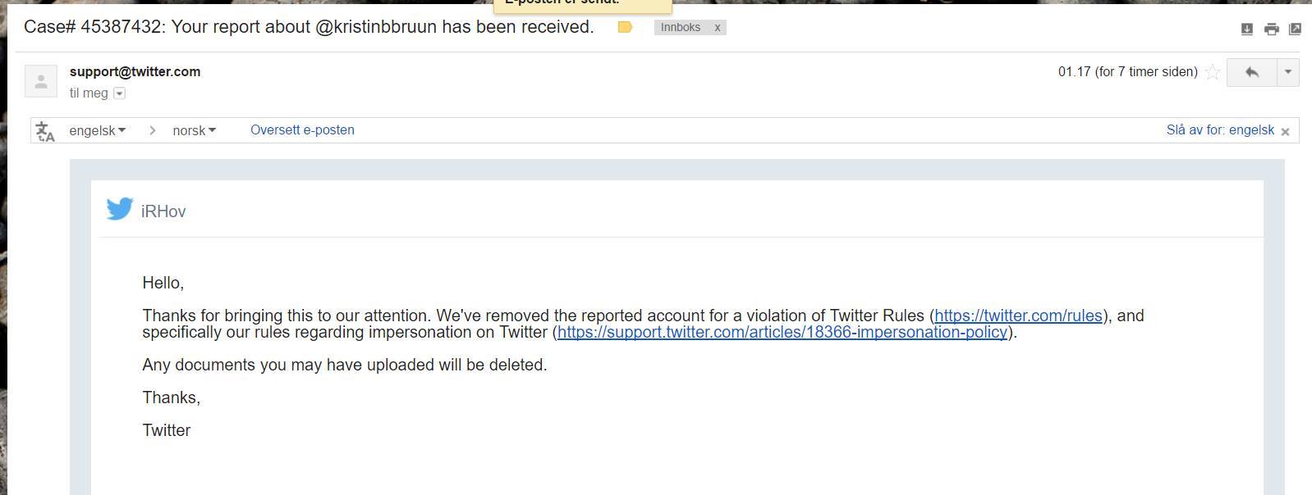The height and width of the screenshot is (495, 1312).
Task: Click the translate icon in the bar
Action: (x=45, y=131)
